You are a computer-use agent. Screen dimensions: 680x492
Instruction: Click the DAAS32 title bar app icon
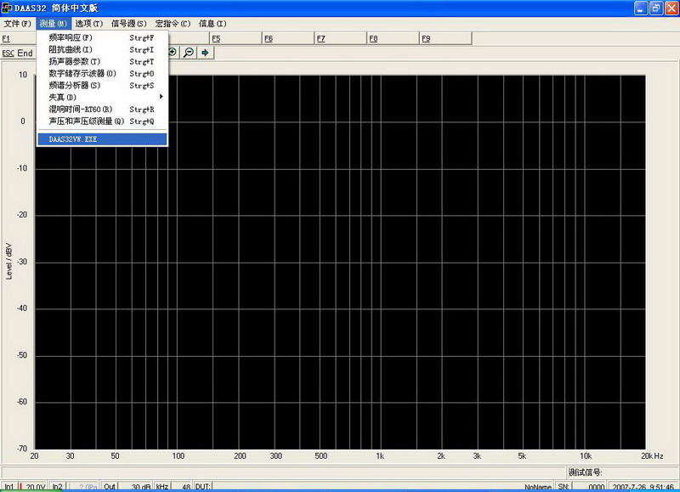tap(7, 8)
